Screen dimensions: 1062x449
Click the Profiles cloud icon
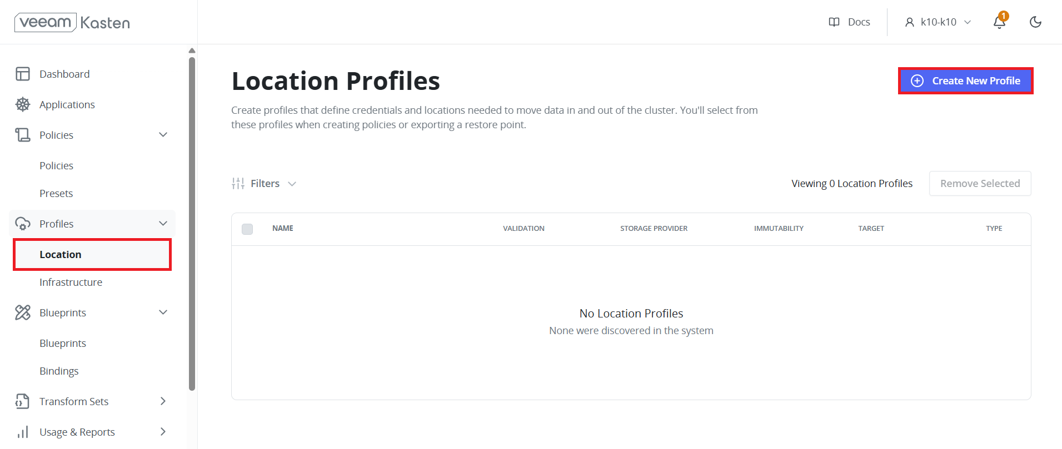(x=23, y=224)
